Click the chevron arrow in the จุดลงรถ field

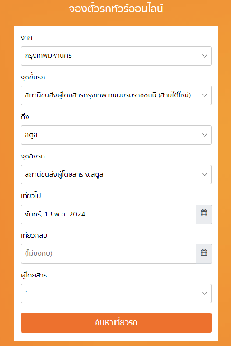click(204, 174)
